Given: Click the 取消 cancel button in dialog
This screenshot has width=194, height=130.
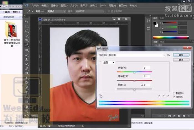Looking at the screenshot, I should point(181,60).
